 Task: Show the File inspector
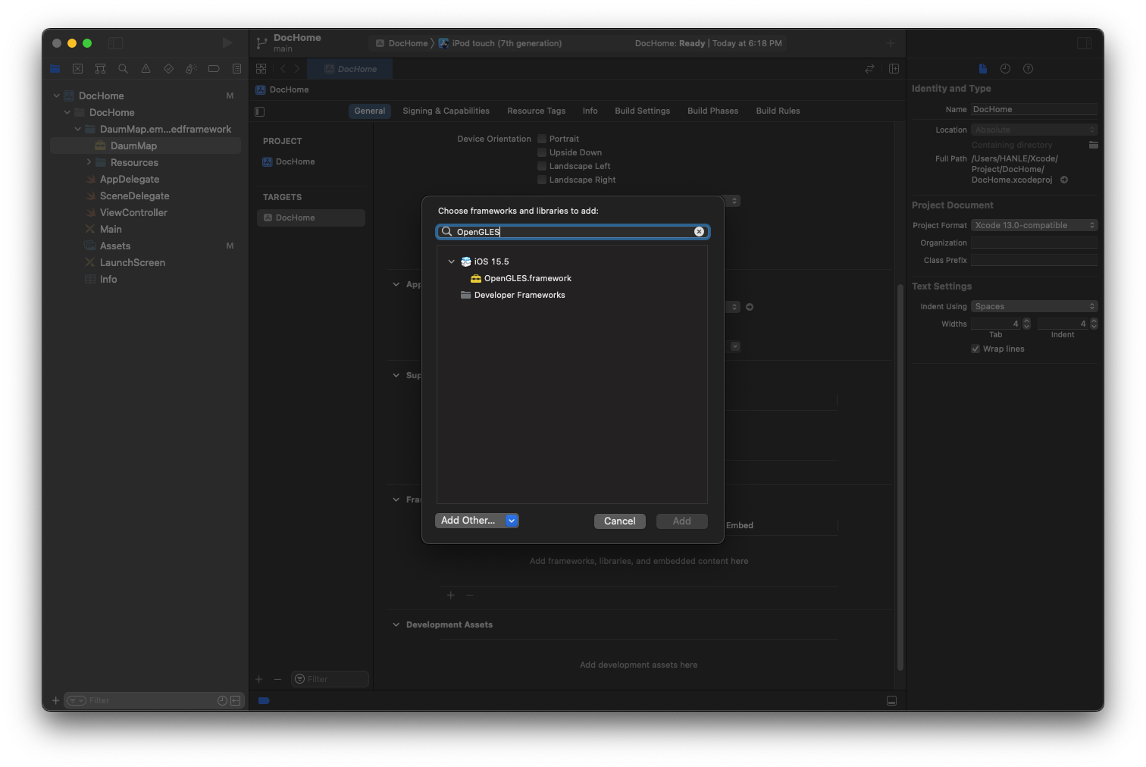[983, 69]
